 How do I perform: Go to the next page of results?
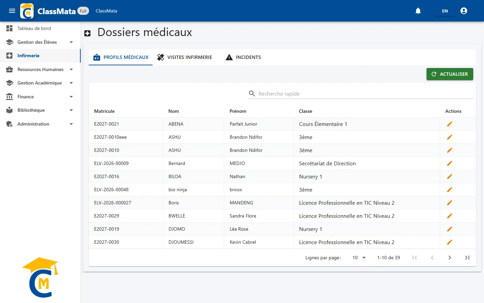point(450,258)
